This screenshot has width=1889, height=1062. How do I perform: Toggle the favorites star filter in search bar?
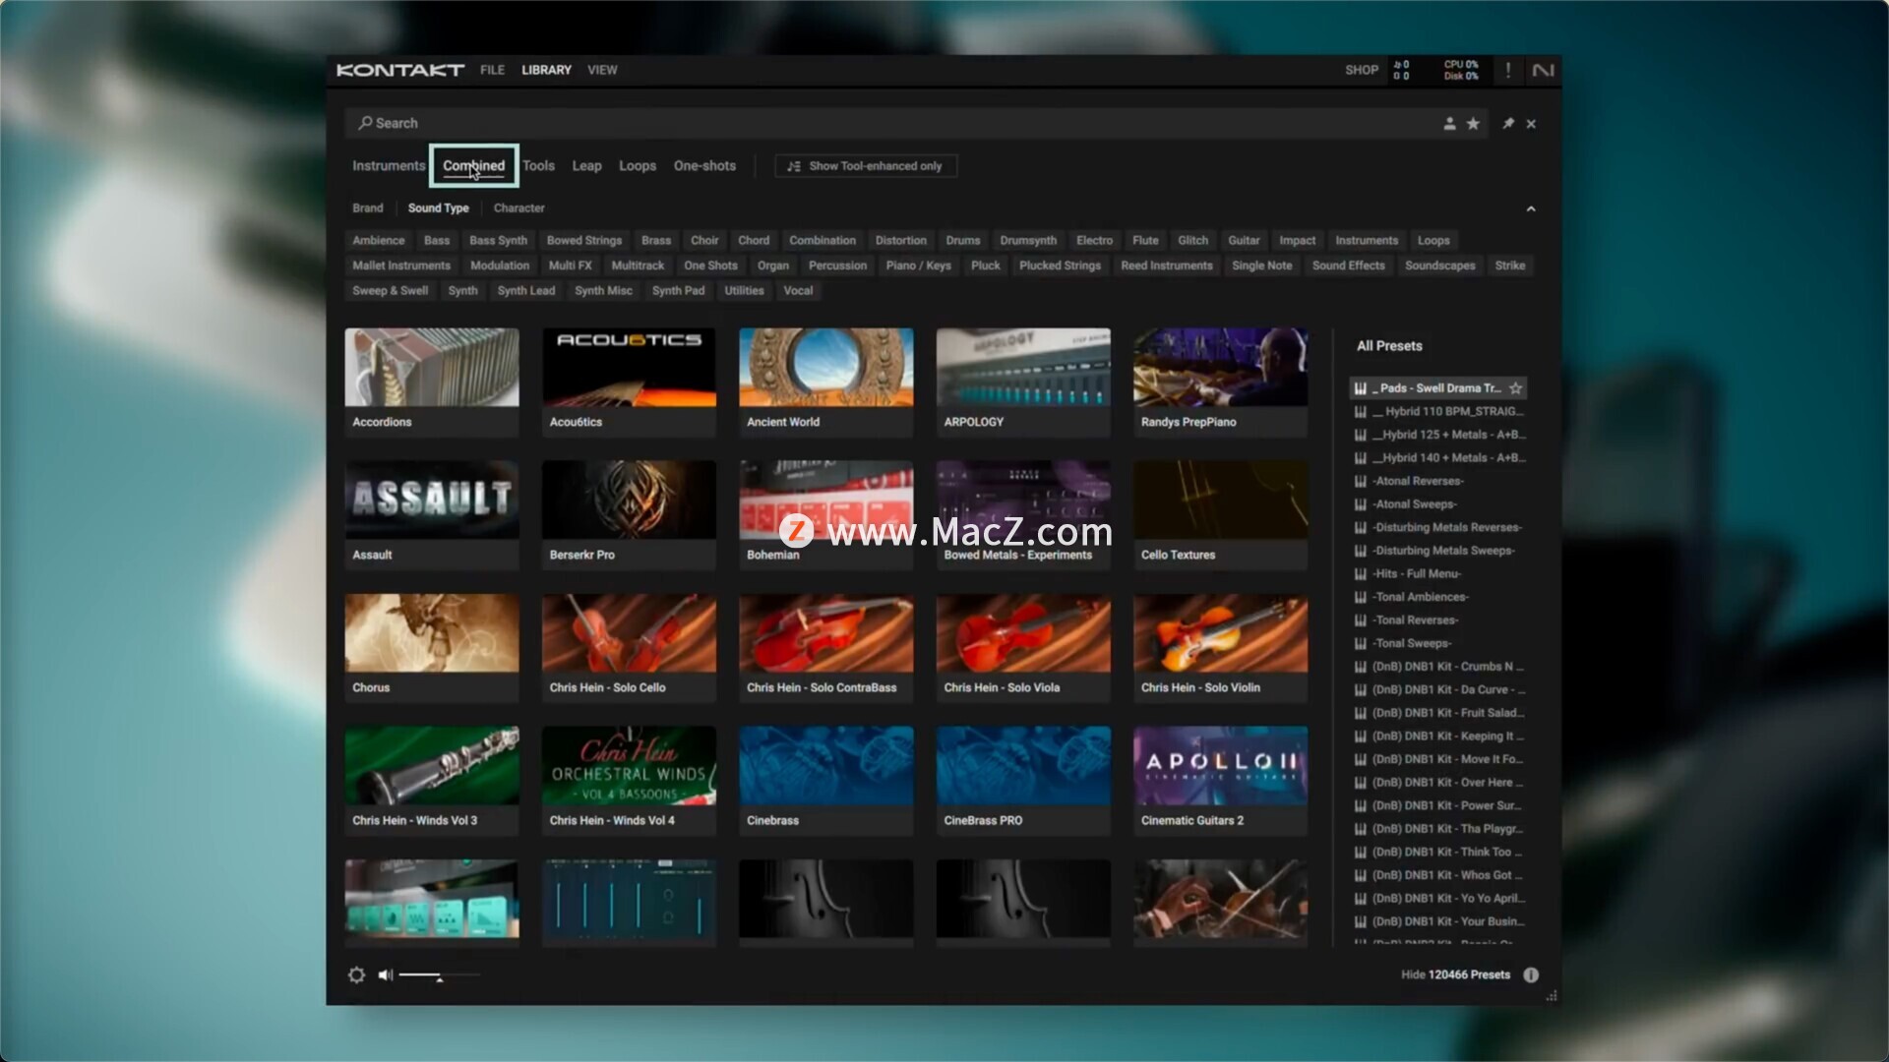coord(1473,124)
